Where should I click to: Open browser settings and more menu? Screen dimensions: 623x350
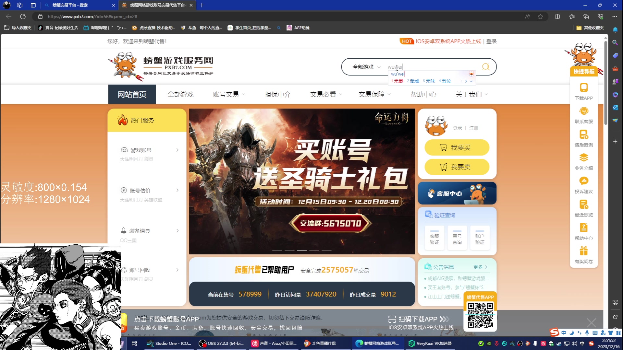615,17
